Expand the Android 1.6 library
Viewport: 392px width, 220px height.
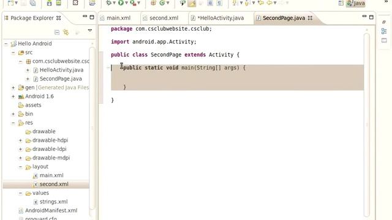pyautogui.click(x=13, y=97)
